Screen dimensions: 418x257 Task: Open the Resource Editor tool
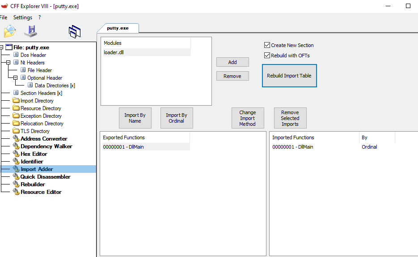tap(41, 192)
